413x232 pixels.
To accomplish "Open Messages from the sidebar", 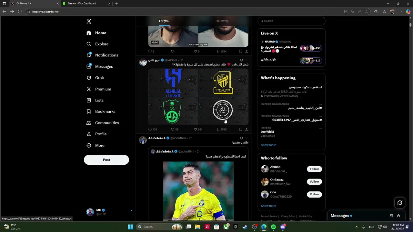I will tap(100, 66).
